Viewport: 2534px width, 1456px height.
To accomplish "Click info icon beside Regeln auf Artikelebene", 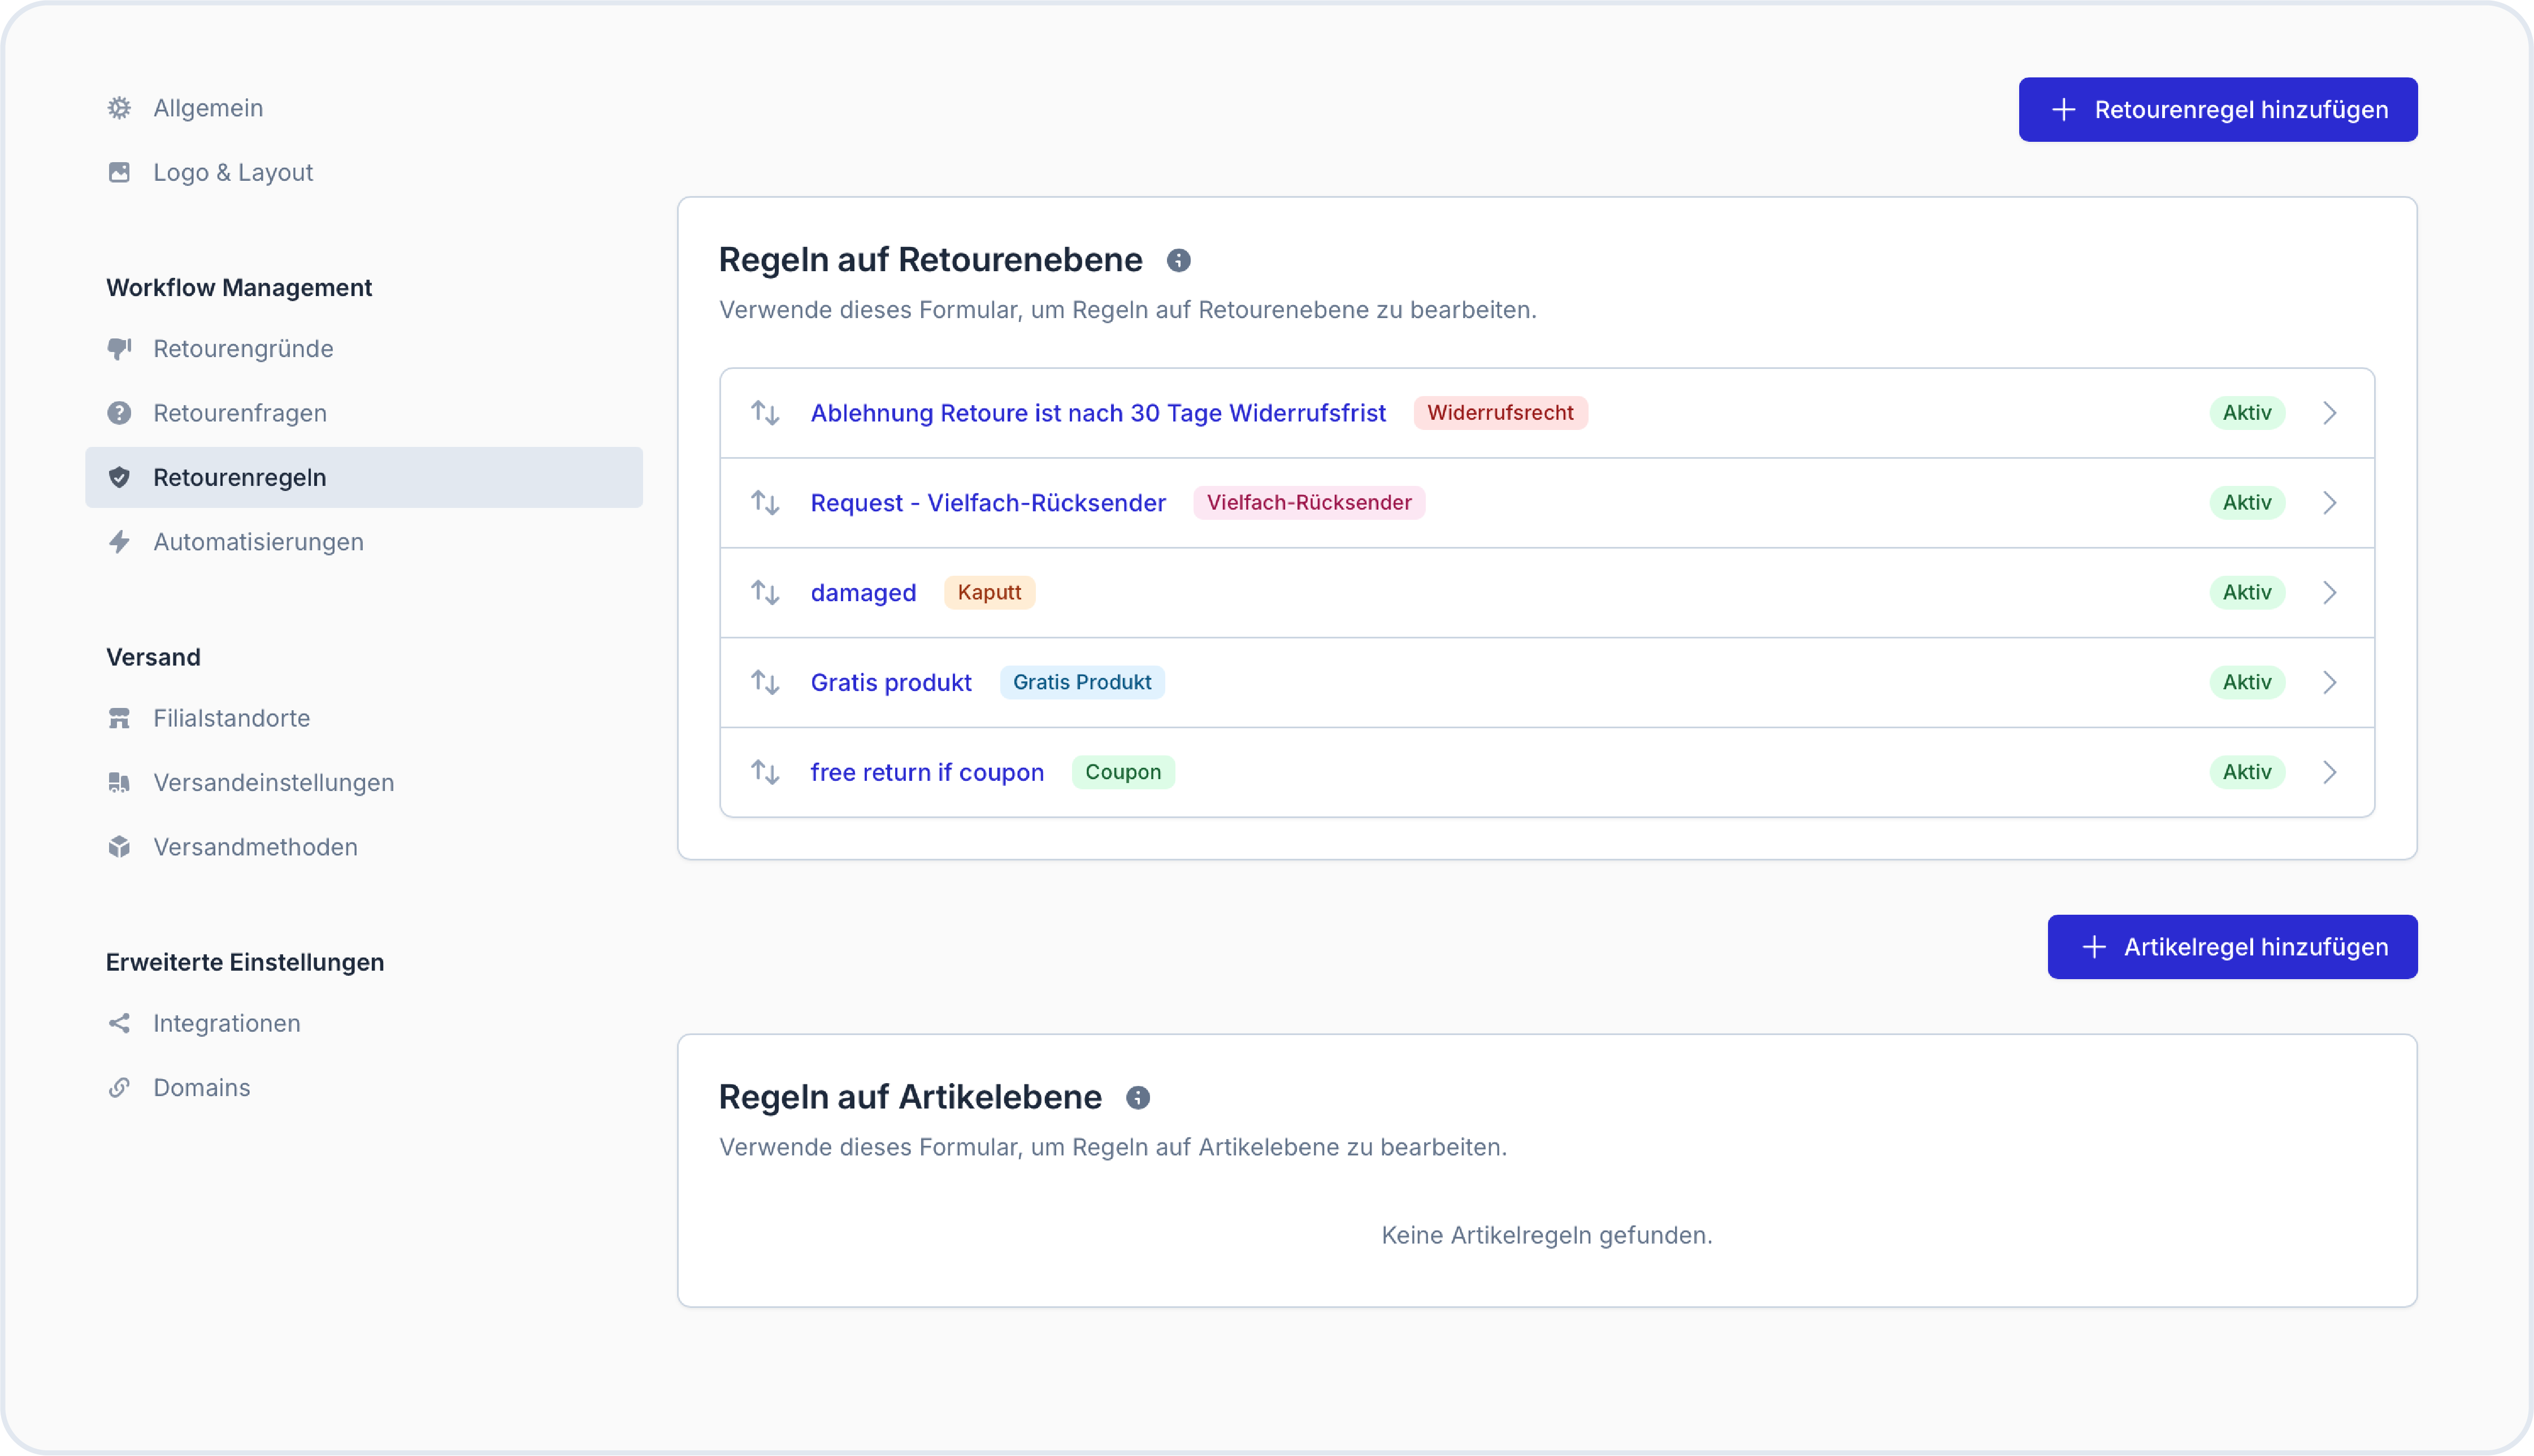I will click(x=1137, y=1098).
